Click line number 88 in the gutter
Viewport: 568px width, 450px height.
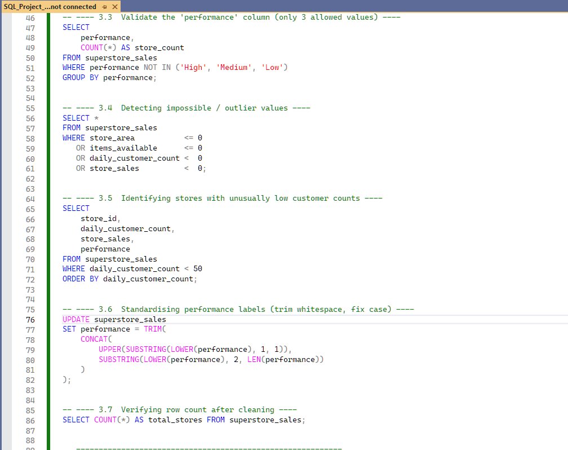click(30, 440)
